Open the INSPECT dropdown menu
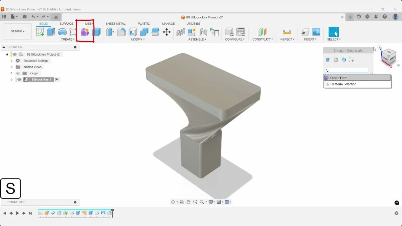402x226 pixels. tap(287, 40)
